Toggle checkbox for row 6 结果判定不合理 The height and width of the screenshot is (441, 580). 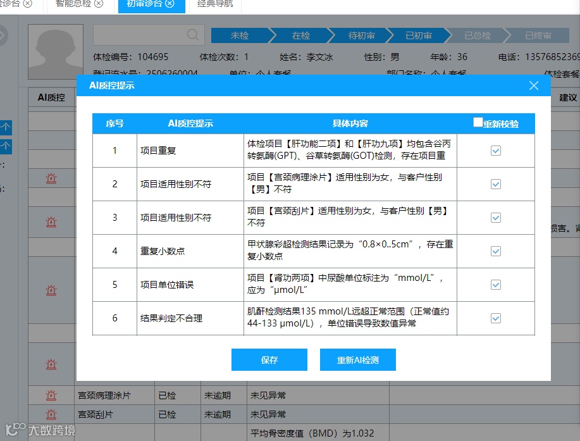pyautogui.click(x=496, y=318)
